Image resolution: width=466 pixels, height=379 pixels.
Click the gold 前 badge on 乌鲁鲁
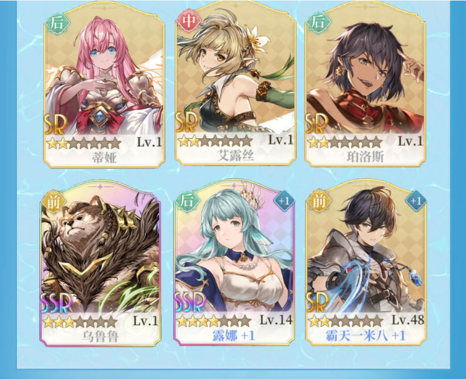tap(53, 202)
